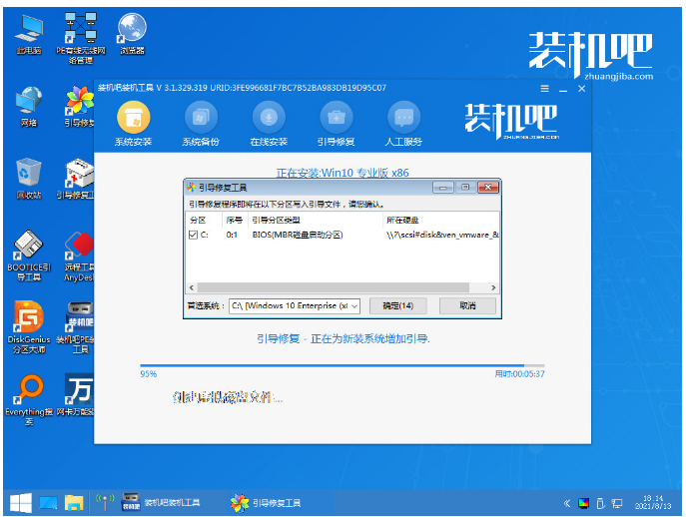The width and height of the screenshot is (686, 517).
Task: Open DiskGenius desktop icon
Action: point(30,321)
